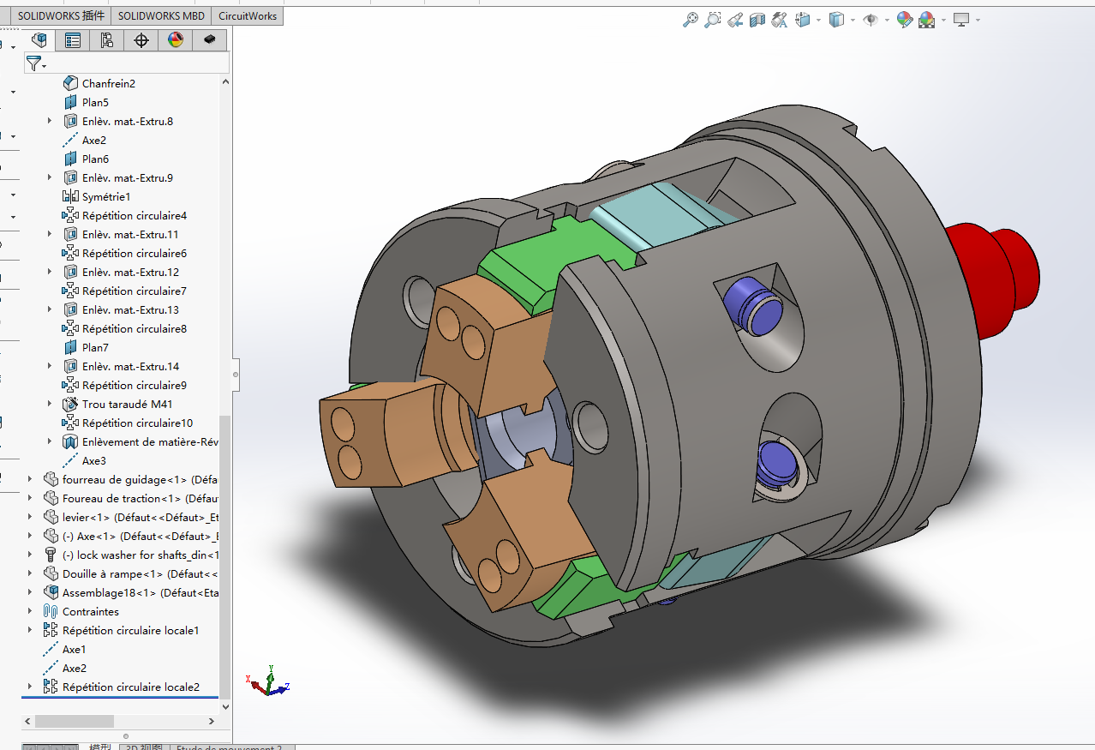The width and height of the screenshot is (1095, 750).
Task: Click the View Settings monitor icon
Action: pos(961,20)
